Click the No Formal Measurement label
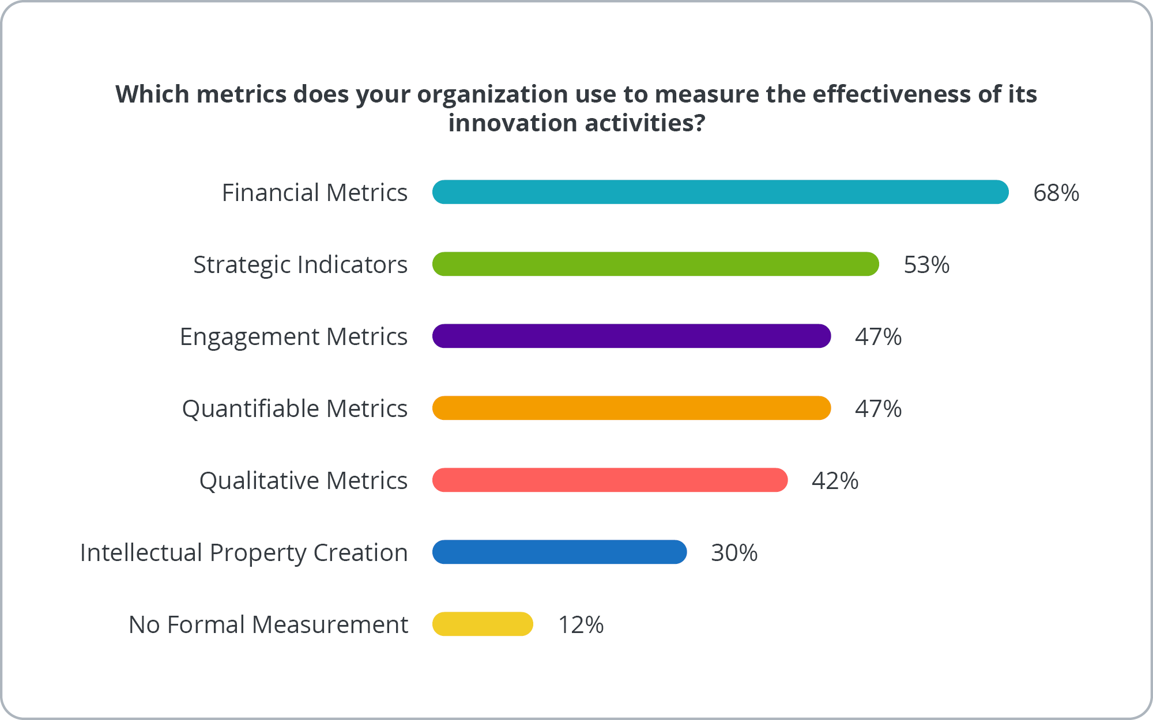This screenshot has height=720, width=1153. point(268,624)
